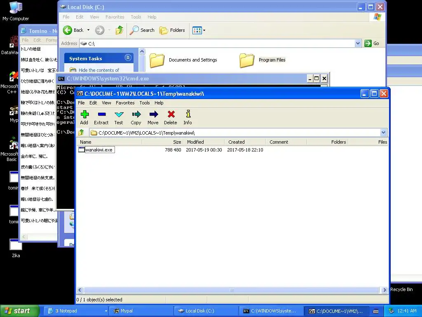Extract archive using 7-Zip Extract icon

click(x=101, y=118)
